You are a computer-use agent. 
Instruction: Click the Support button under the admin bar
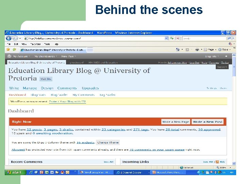[x=222, y=67]
